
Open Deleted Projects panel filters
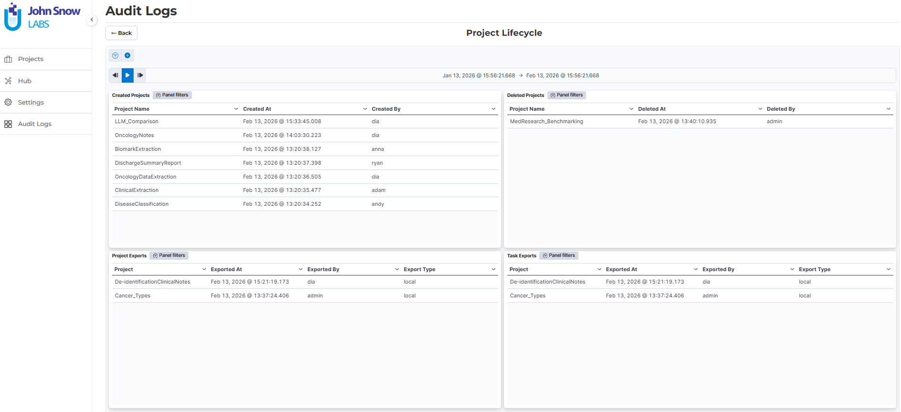pyautogui.click(x=566, y=95)
